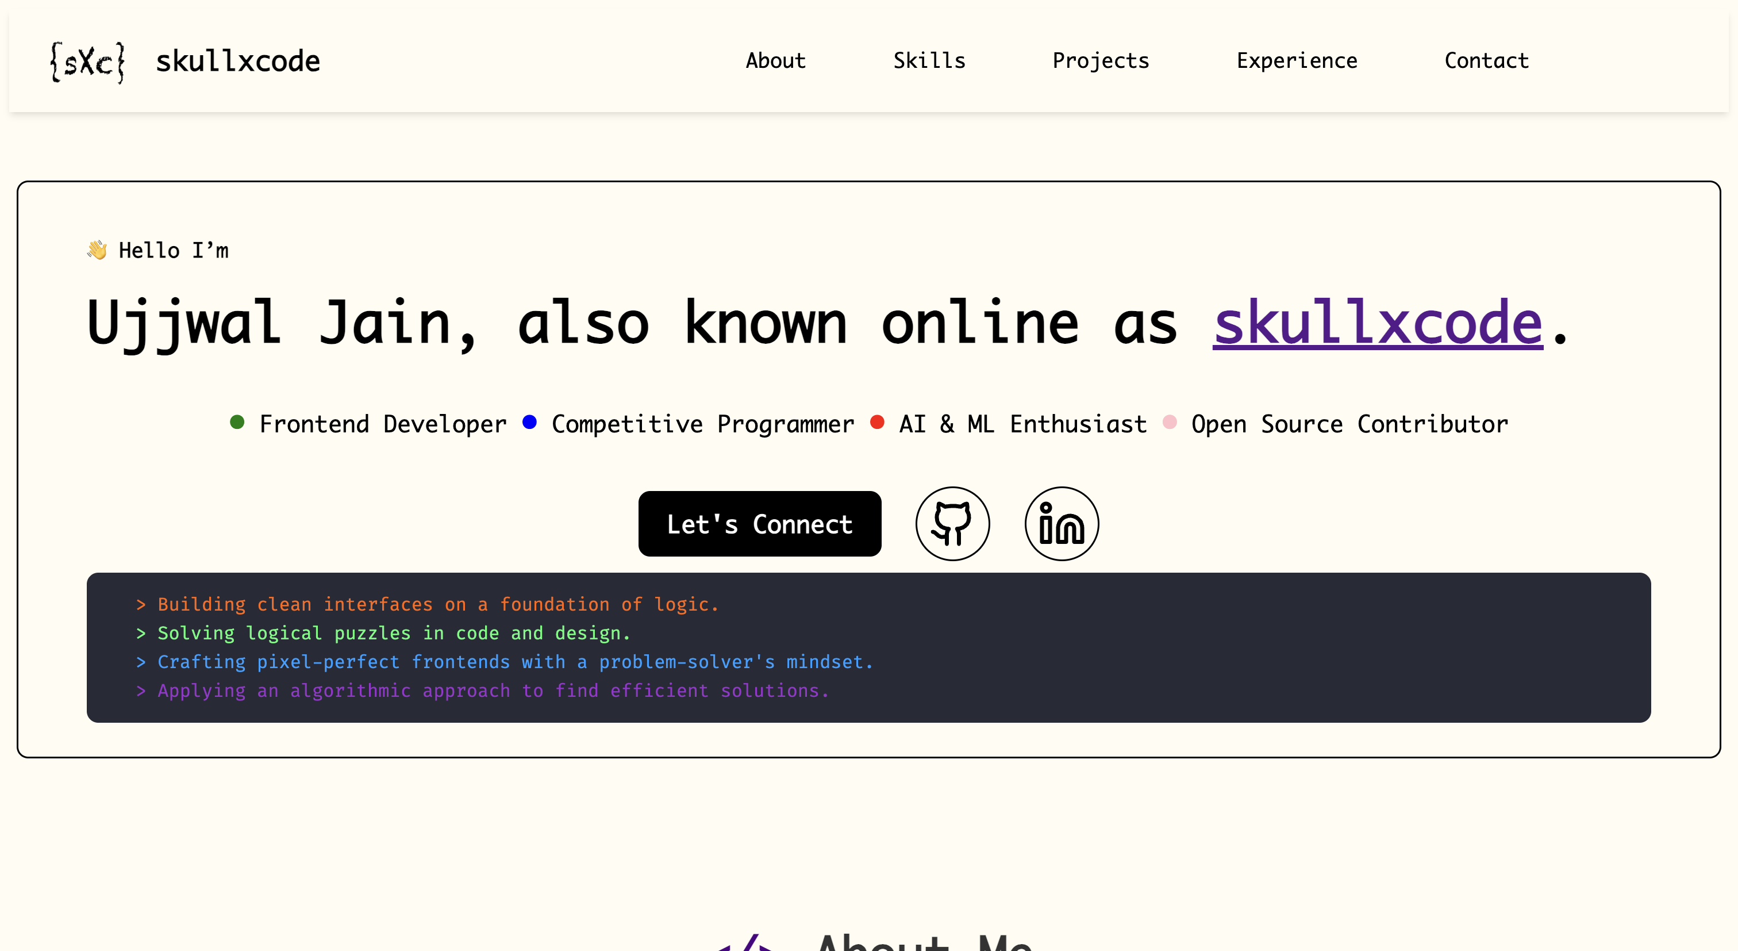Open the Skills nav item
The width and height of the screenshot is (1738, 951).
(x=929, y=61)
